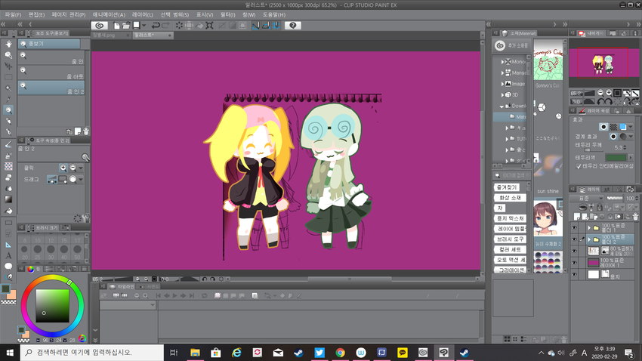642x361 pixels.
Task: Create a new document via toolbar
Action: [x=116, y=26]
